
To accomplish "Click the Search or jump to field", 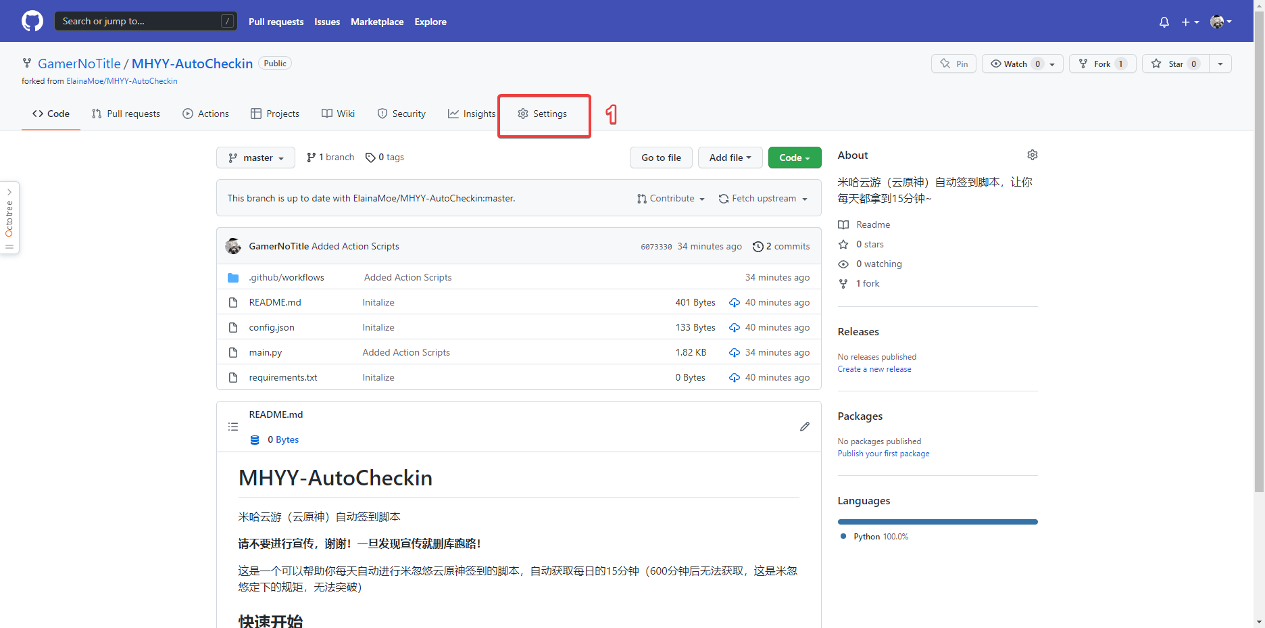I will (x=139, y=21).
